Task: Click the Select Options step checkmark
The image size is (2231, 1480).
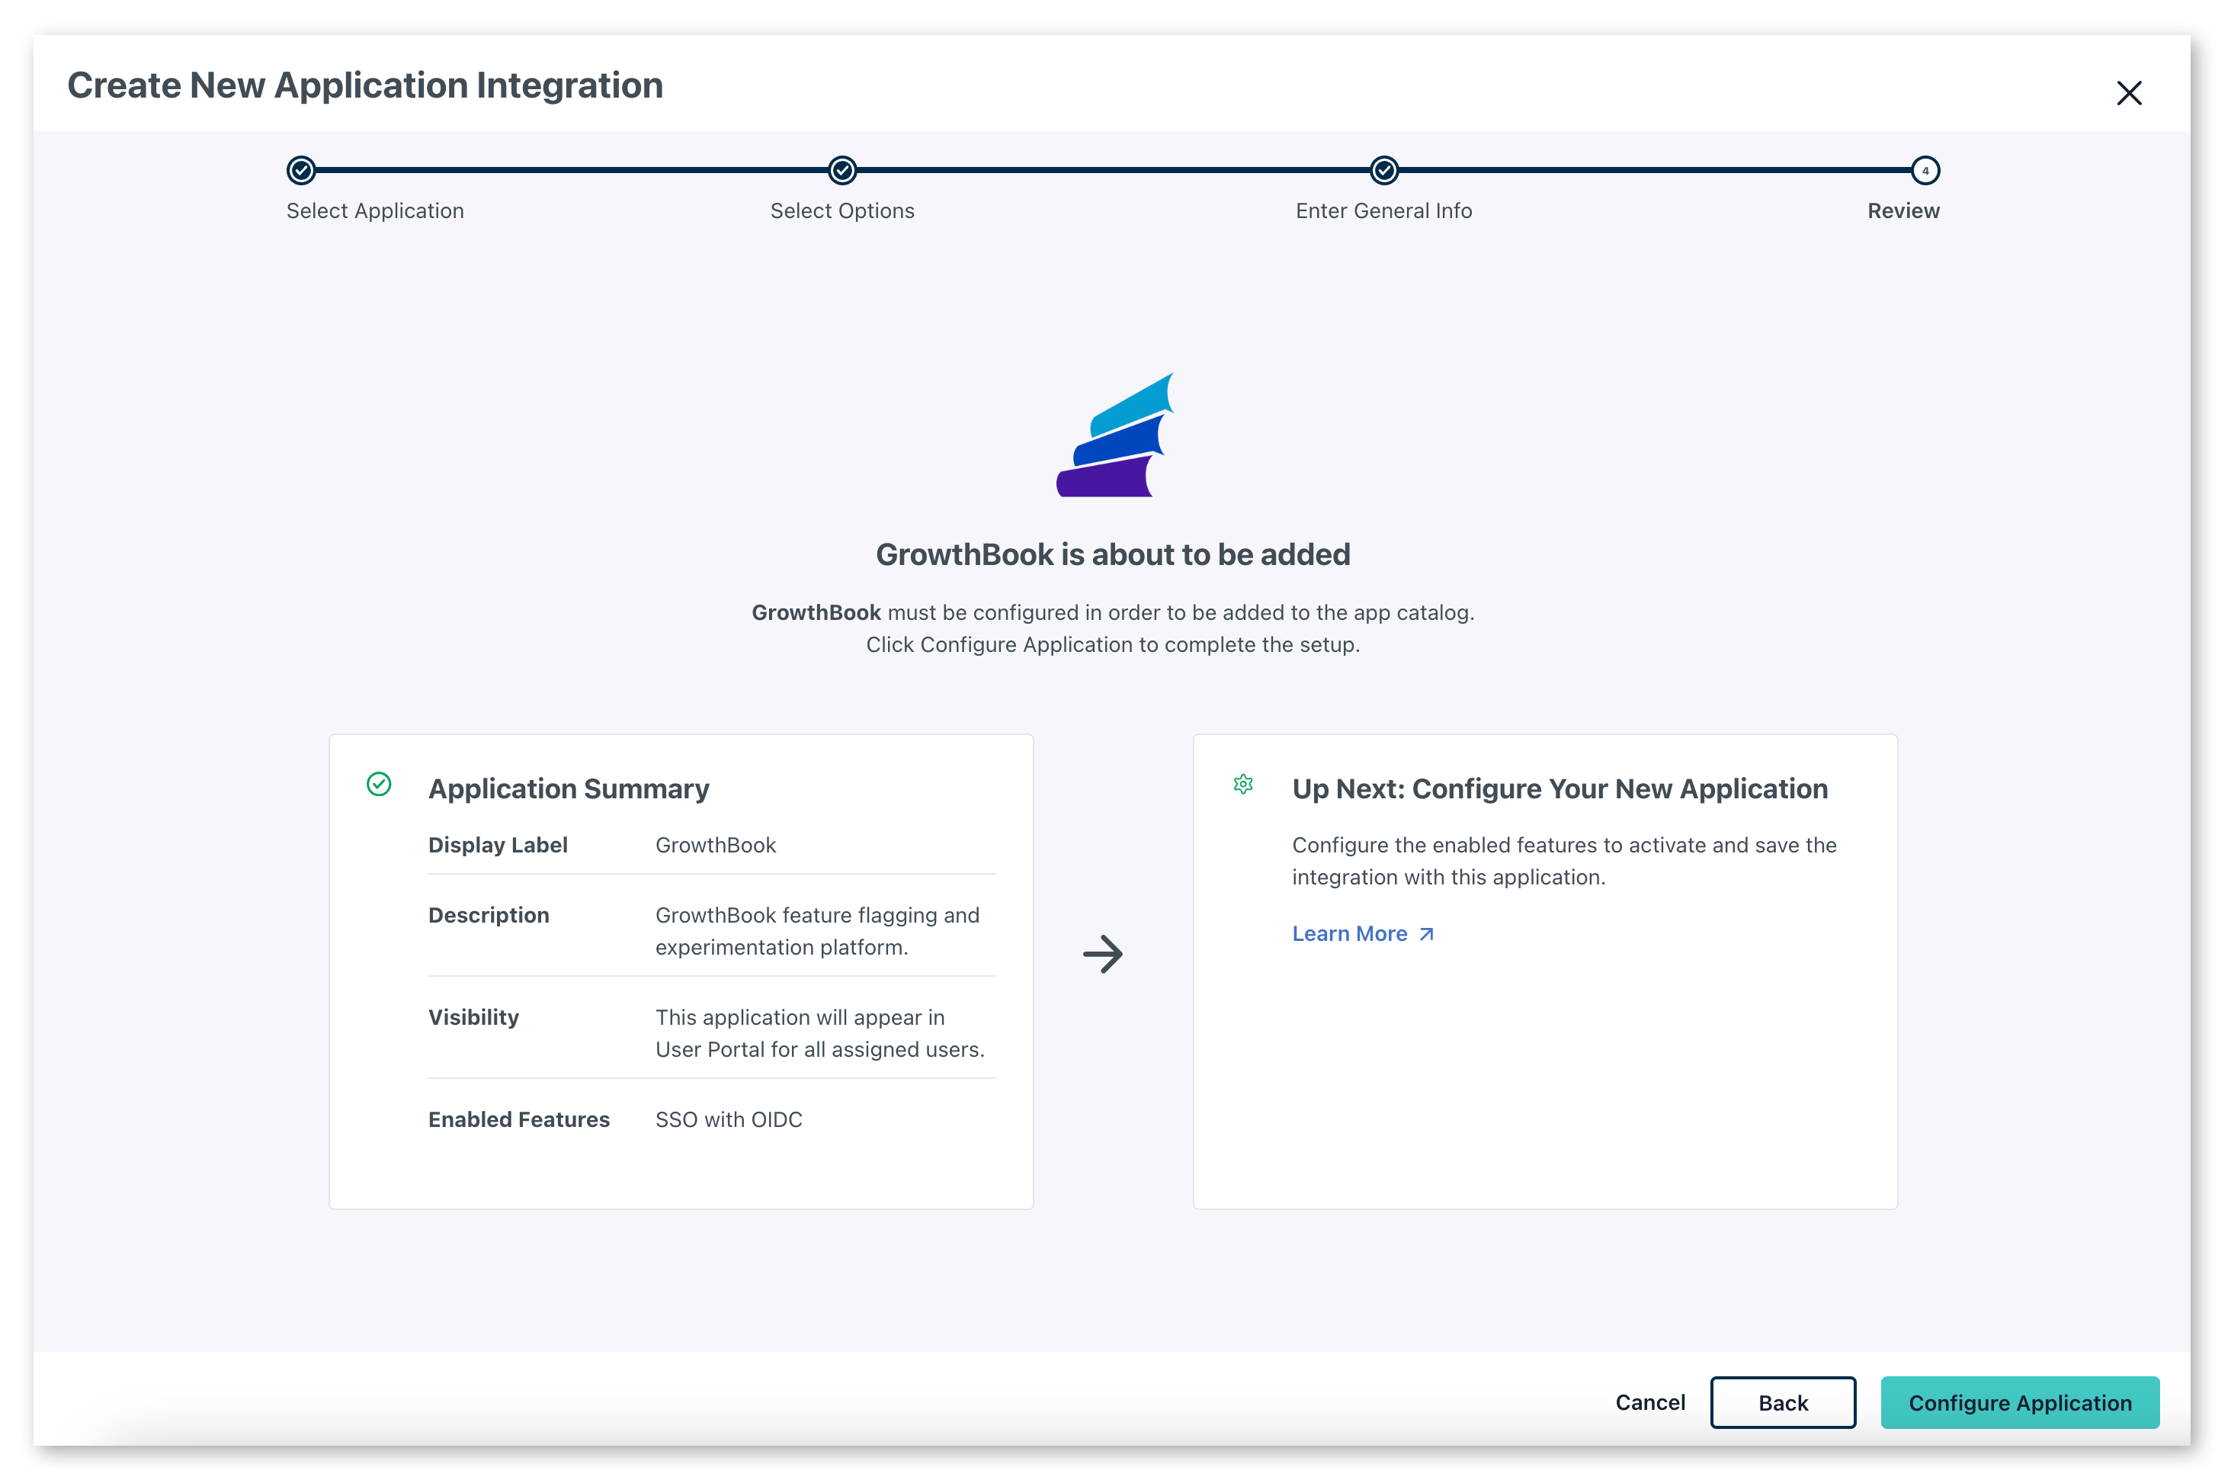Action: (842, 170)
